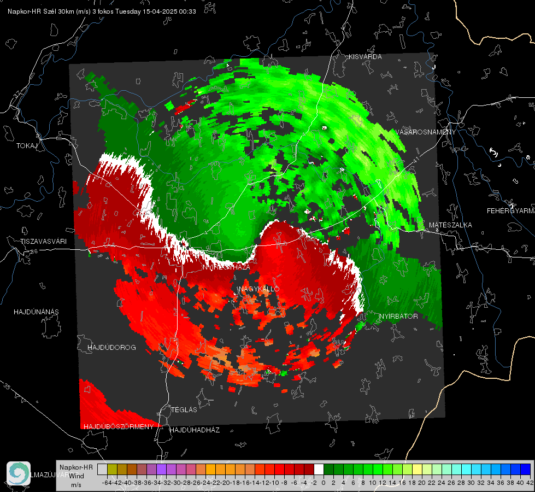The image size is (535, 492).
Task: Click the VÁSÁROSNAMÉNY city label
Action: 426,132
